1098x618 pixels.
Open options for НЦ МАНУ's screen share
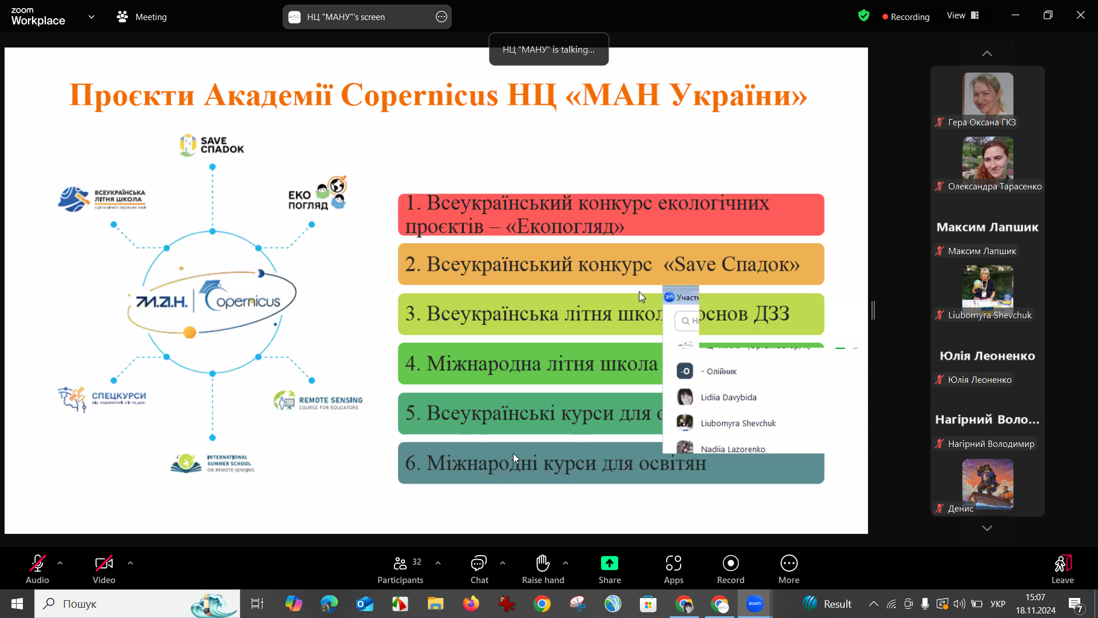pyautogui.click(x=441, y=17)
